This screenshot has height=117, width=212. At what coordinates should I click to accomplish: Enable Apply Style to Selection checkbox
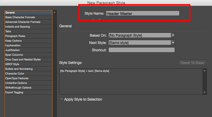[61, 99]
